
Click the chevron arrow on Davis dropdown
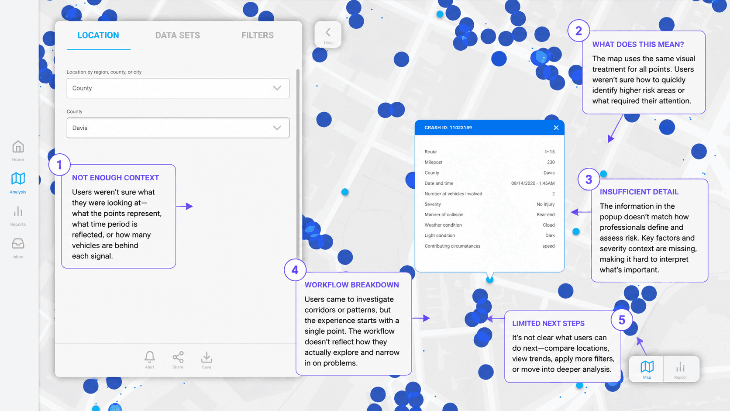277,128
